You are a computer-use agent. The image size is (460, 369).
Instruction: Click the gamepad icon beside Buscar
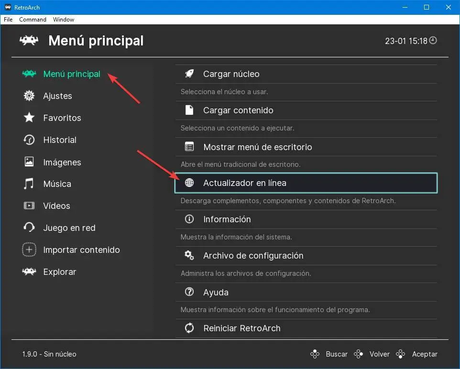(x=315, y=354)
